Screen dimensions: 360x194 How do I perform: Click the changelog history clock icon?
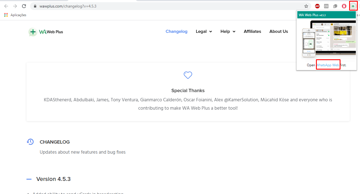click(x=30, y=142)
